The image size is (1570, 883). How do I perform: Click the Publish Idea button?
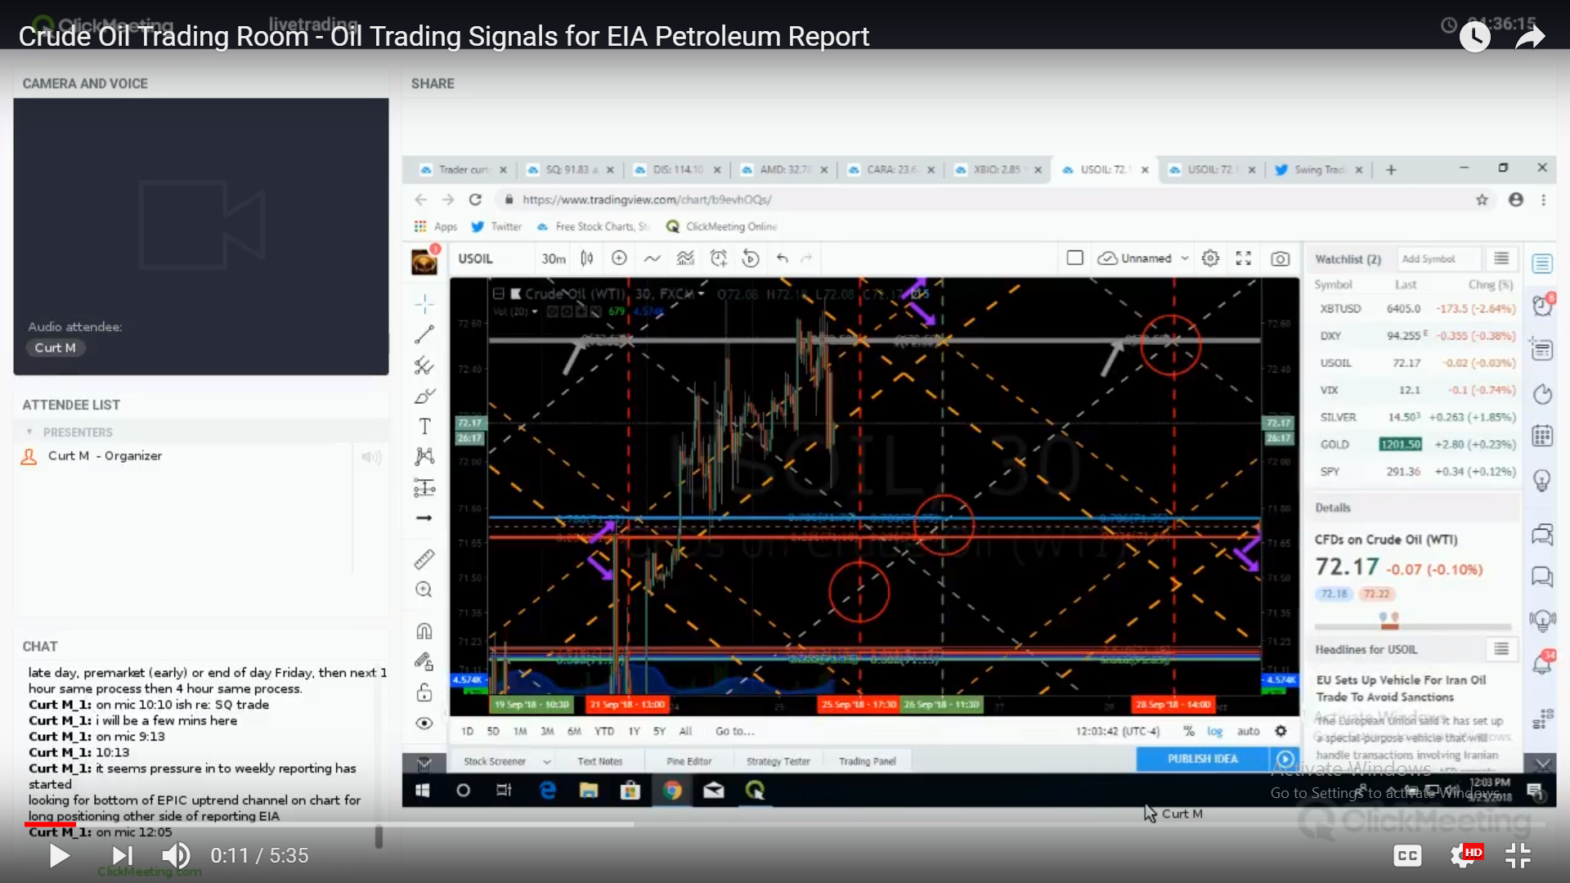pos(1202,758)
